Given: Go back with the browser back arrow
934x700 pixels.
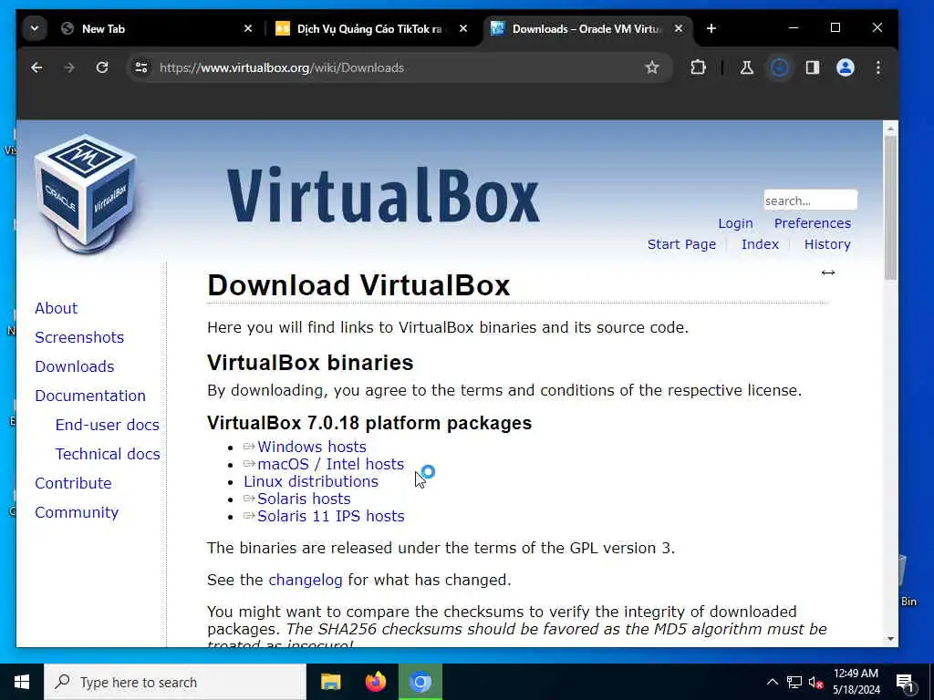Looking at the screenshot, I should click(36, 67).
